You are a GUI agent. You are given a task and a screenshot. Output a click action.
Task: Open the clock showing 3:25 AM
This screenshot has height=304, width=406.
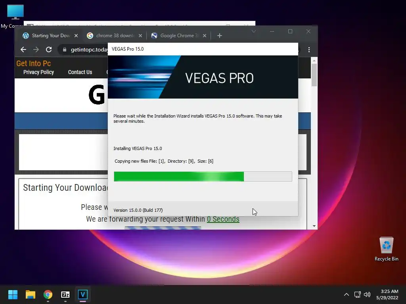[387, 294]
